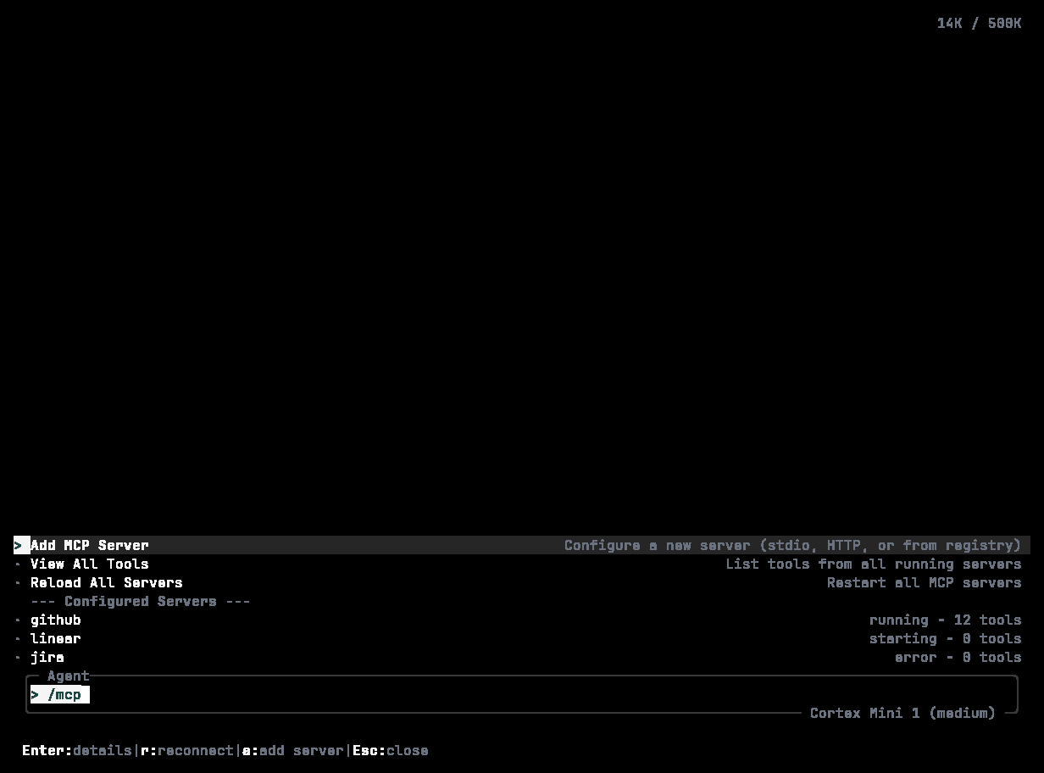Click 'Restart all MCP servers' description
This screenshot has width=1044, height=773.
pos(925,582)
